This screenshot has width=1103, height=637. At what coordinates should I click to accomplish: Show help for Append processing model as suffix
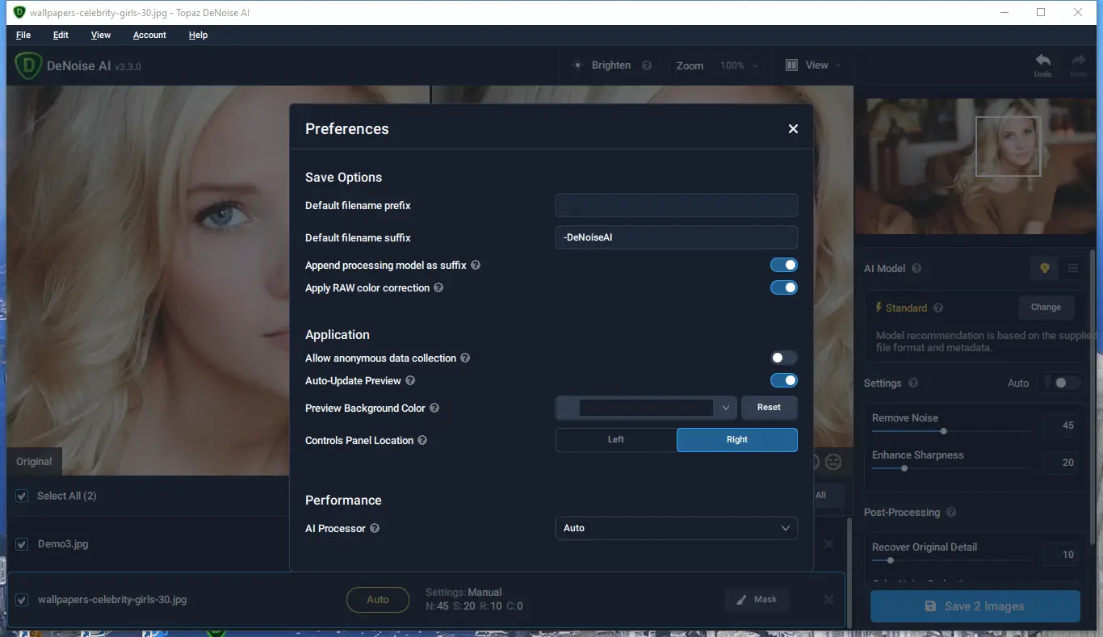point(476,266)
